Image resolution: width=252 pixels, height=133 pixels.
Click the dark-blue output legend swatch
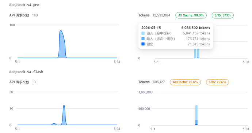click(143, 44)
